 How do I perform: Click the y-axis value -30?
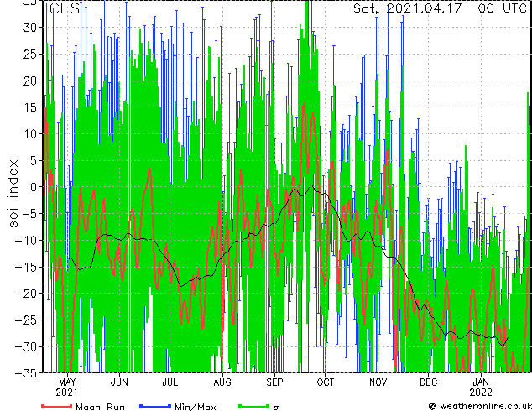click(27, 347)
